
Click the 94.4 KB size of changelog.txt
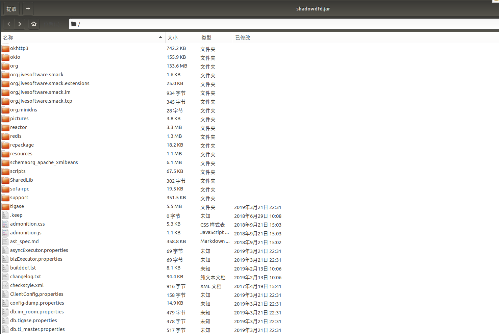coord(175,277)
